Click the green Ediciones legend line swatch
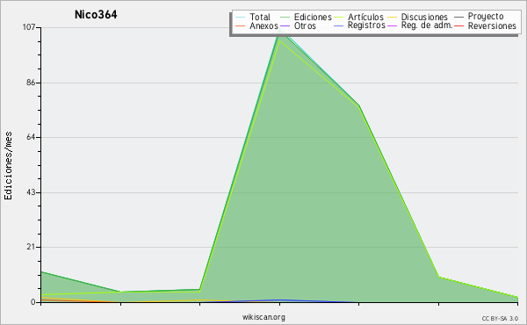This screenshot has height=325, width=527. [x=285, y=17]
